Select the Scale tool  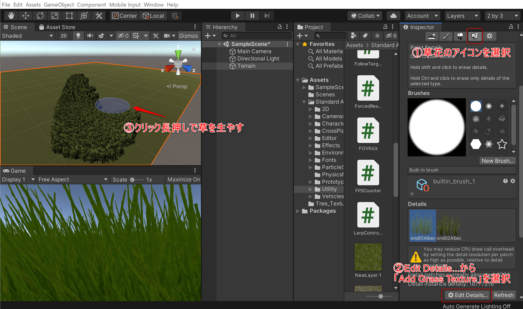(55, 16)
